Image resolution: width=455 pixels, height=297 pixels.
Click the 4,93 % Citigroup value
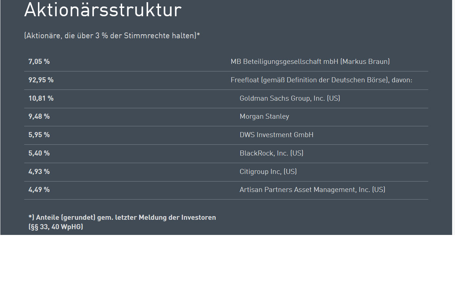(x=39, y=171)
